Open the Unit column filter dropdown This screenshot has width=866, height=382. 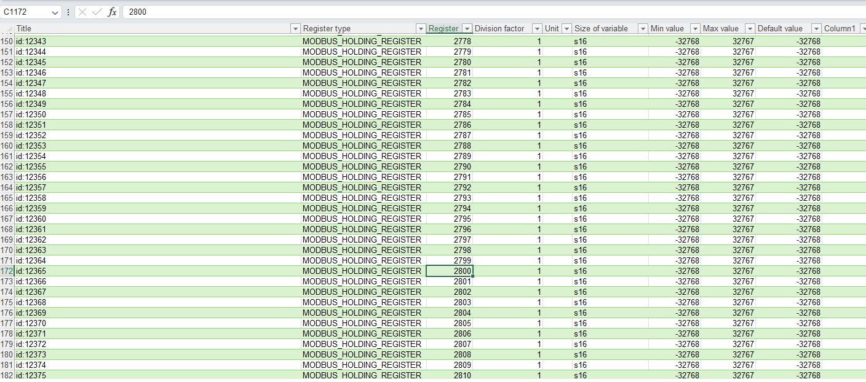pos(566,29)
